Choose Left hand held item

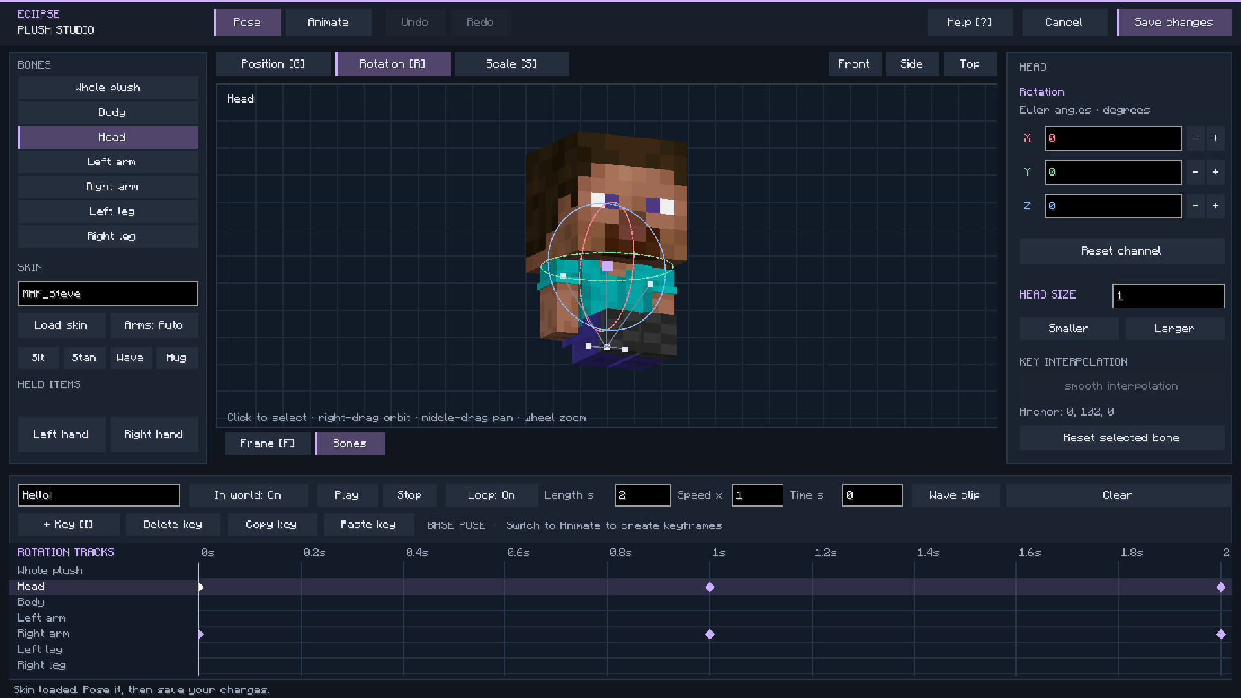tap(61, 434)
